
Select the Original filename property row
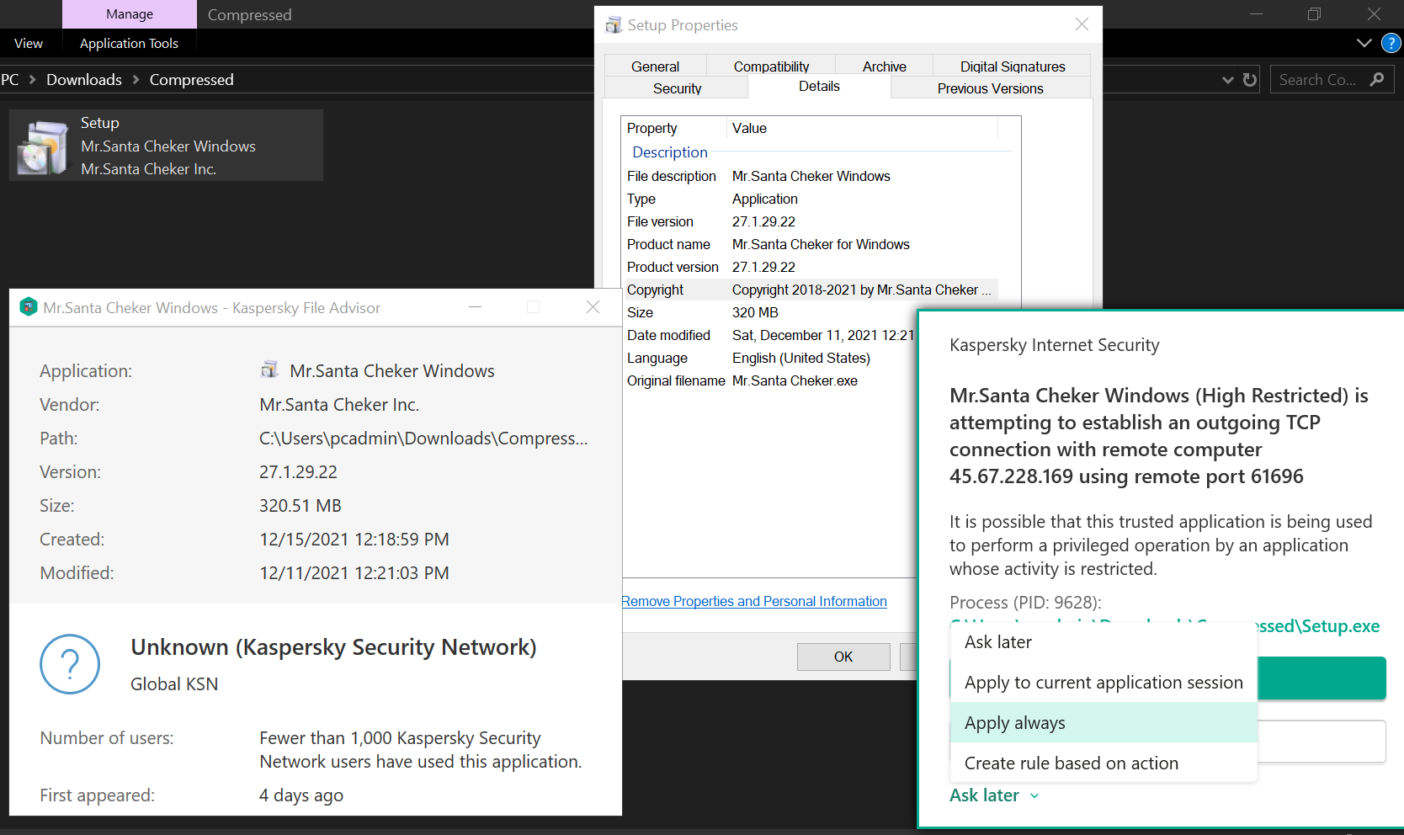770,380
